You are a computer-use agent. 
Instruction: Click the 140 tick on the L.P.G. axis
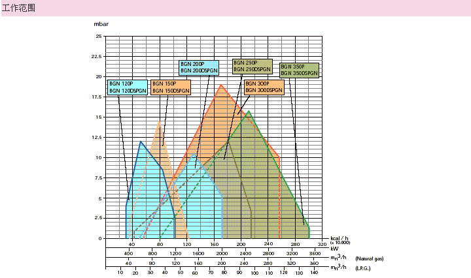point(314,272)
